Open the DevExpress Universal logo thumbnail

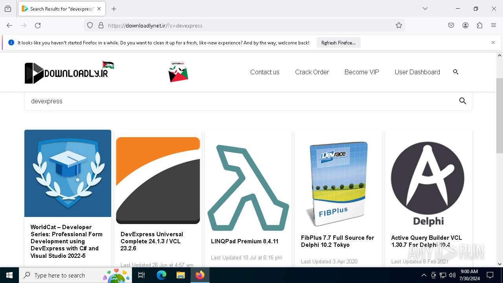(x=158, y=180)
